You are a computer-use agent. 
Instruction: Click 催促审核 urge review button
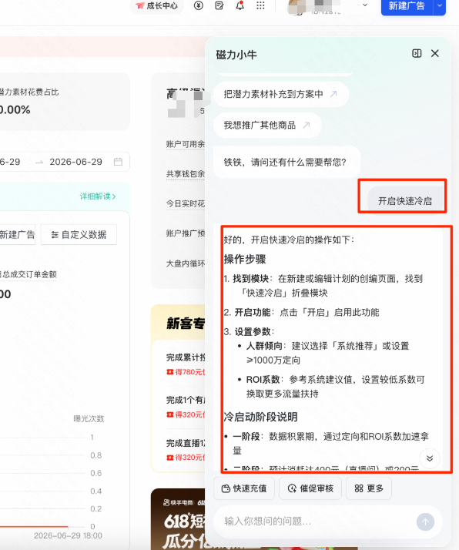click(x=310, y=488)
